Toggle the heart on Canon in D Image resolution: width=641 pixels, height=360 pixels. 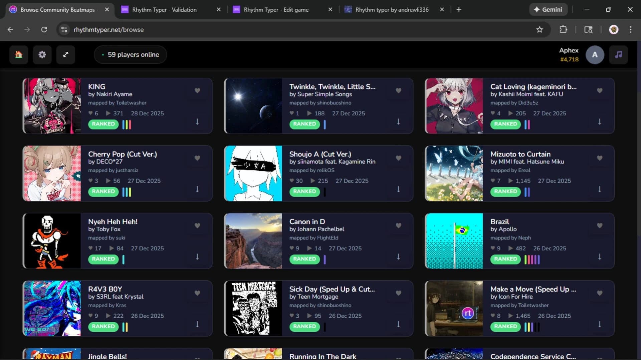399,225
